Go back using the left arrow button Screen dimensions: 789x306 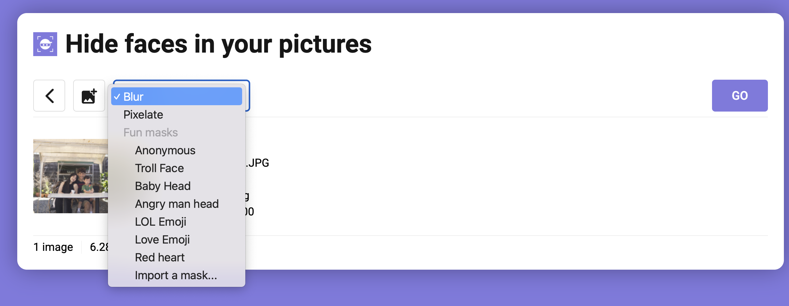click(x=49, y=96)
